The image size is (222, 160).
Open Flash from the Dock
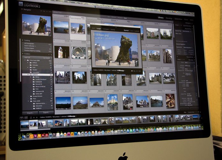point(43,135)
